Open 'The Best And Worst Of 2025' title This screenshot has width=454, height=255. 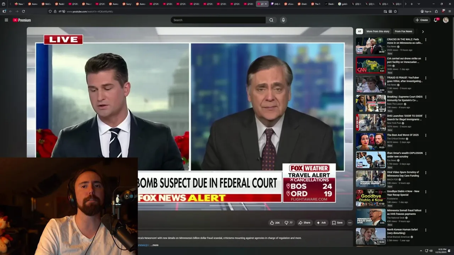pos(403,135)
